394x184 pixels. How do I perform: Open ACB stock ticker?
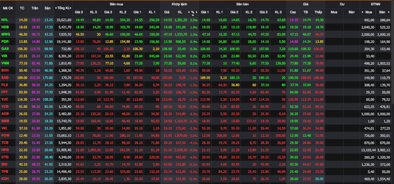coord(5,114)
